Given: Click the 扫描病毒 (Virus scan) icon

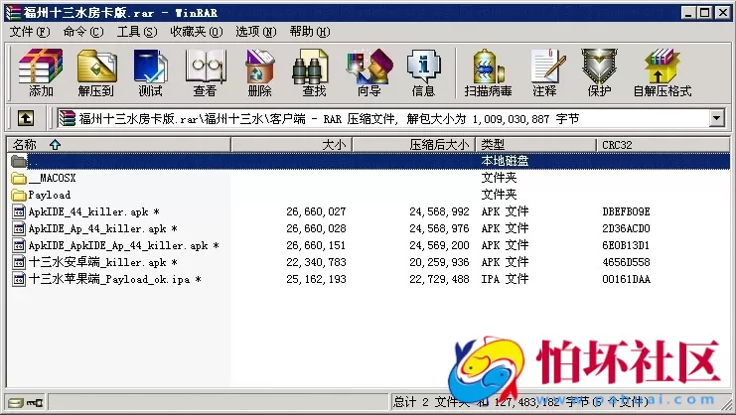Looking at the screenshot, I should [488, 72].
